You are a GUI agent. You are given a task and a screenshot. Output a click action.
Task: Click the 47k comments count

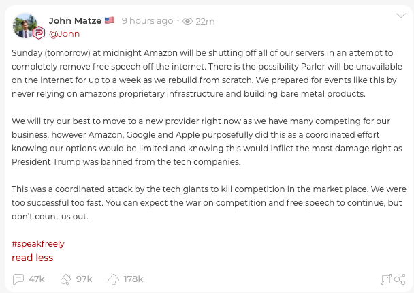pyautogui.click(x=37, y=279)
